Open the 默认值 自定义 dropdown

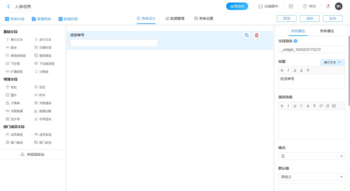[341, 177]
